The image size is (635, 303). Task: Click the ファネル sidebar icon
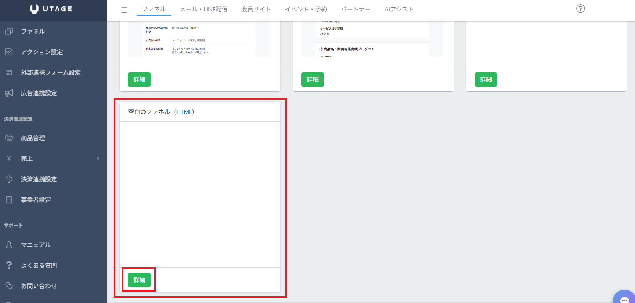[x=9, y=31]
